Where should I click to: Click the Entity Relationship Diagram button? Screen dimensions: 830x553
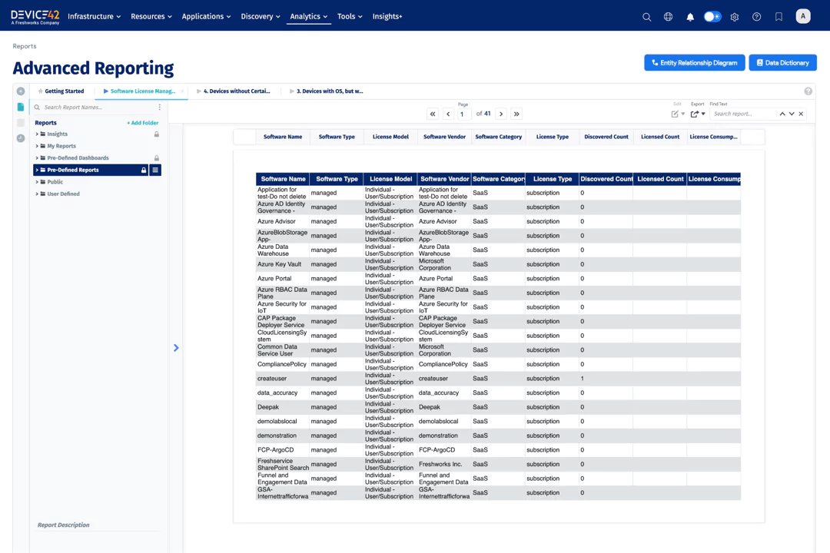(x=694, y=63)
